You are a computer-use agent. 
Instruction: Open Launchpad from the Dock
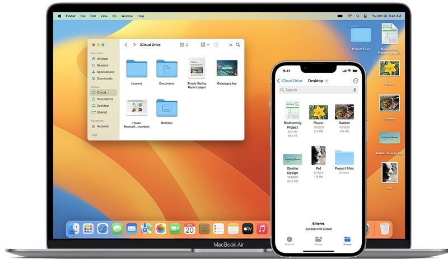click(x=88, y=229)
